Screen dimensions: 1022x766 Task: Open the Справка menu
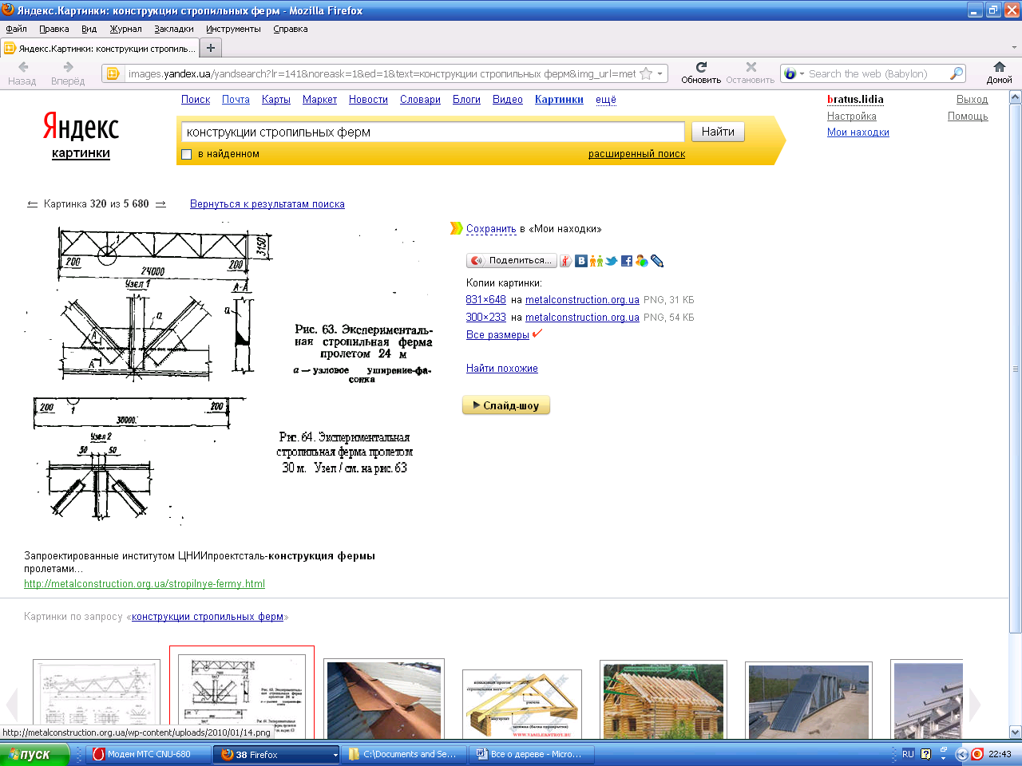pos(290,29)
